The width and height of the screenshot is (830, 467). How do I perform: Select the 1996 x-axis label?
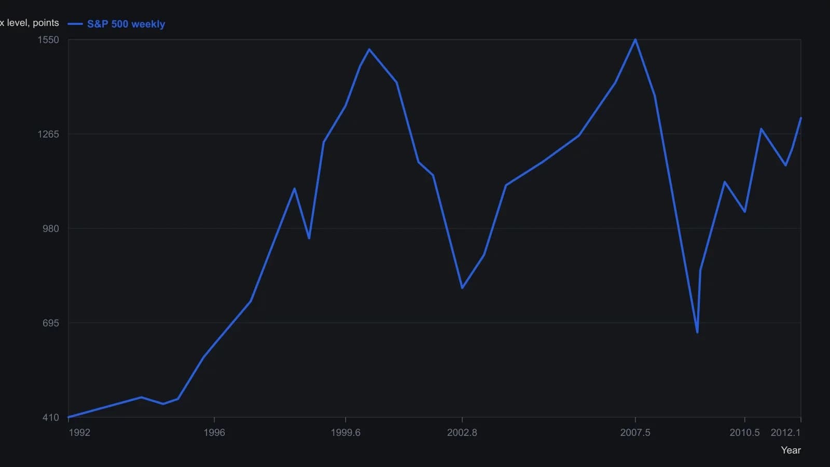(x=214, y=433)
